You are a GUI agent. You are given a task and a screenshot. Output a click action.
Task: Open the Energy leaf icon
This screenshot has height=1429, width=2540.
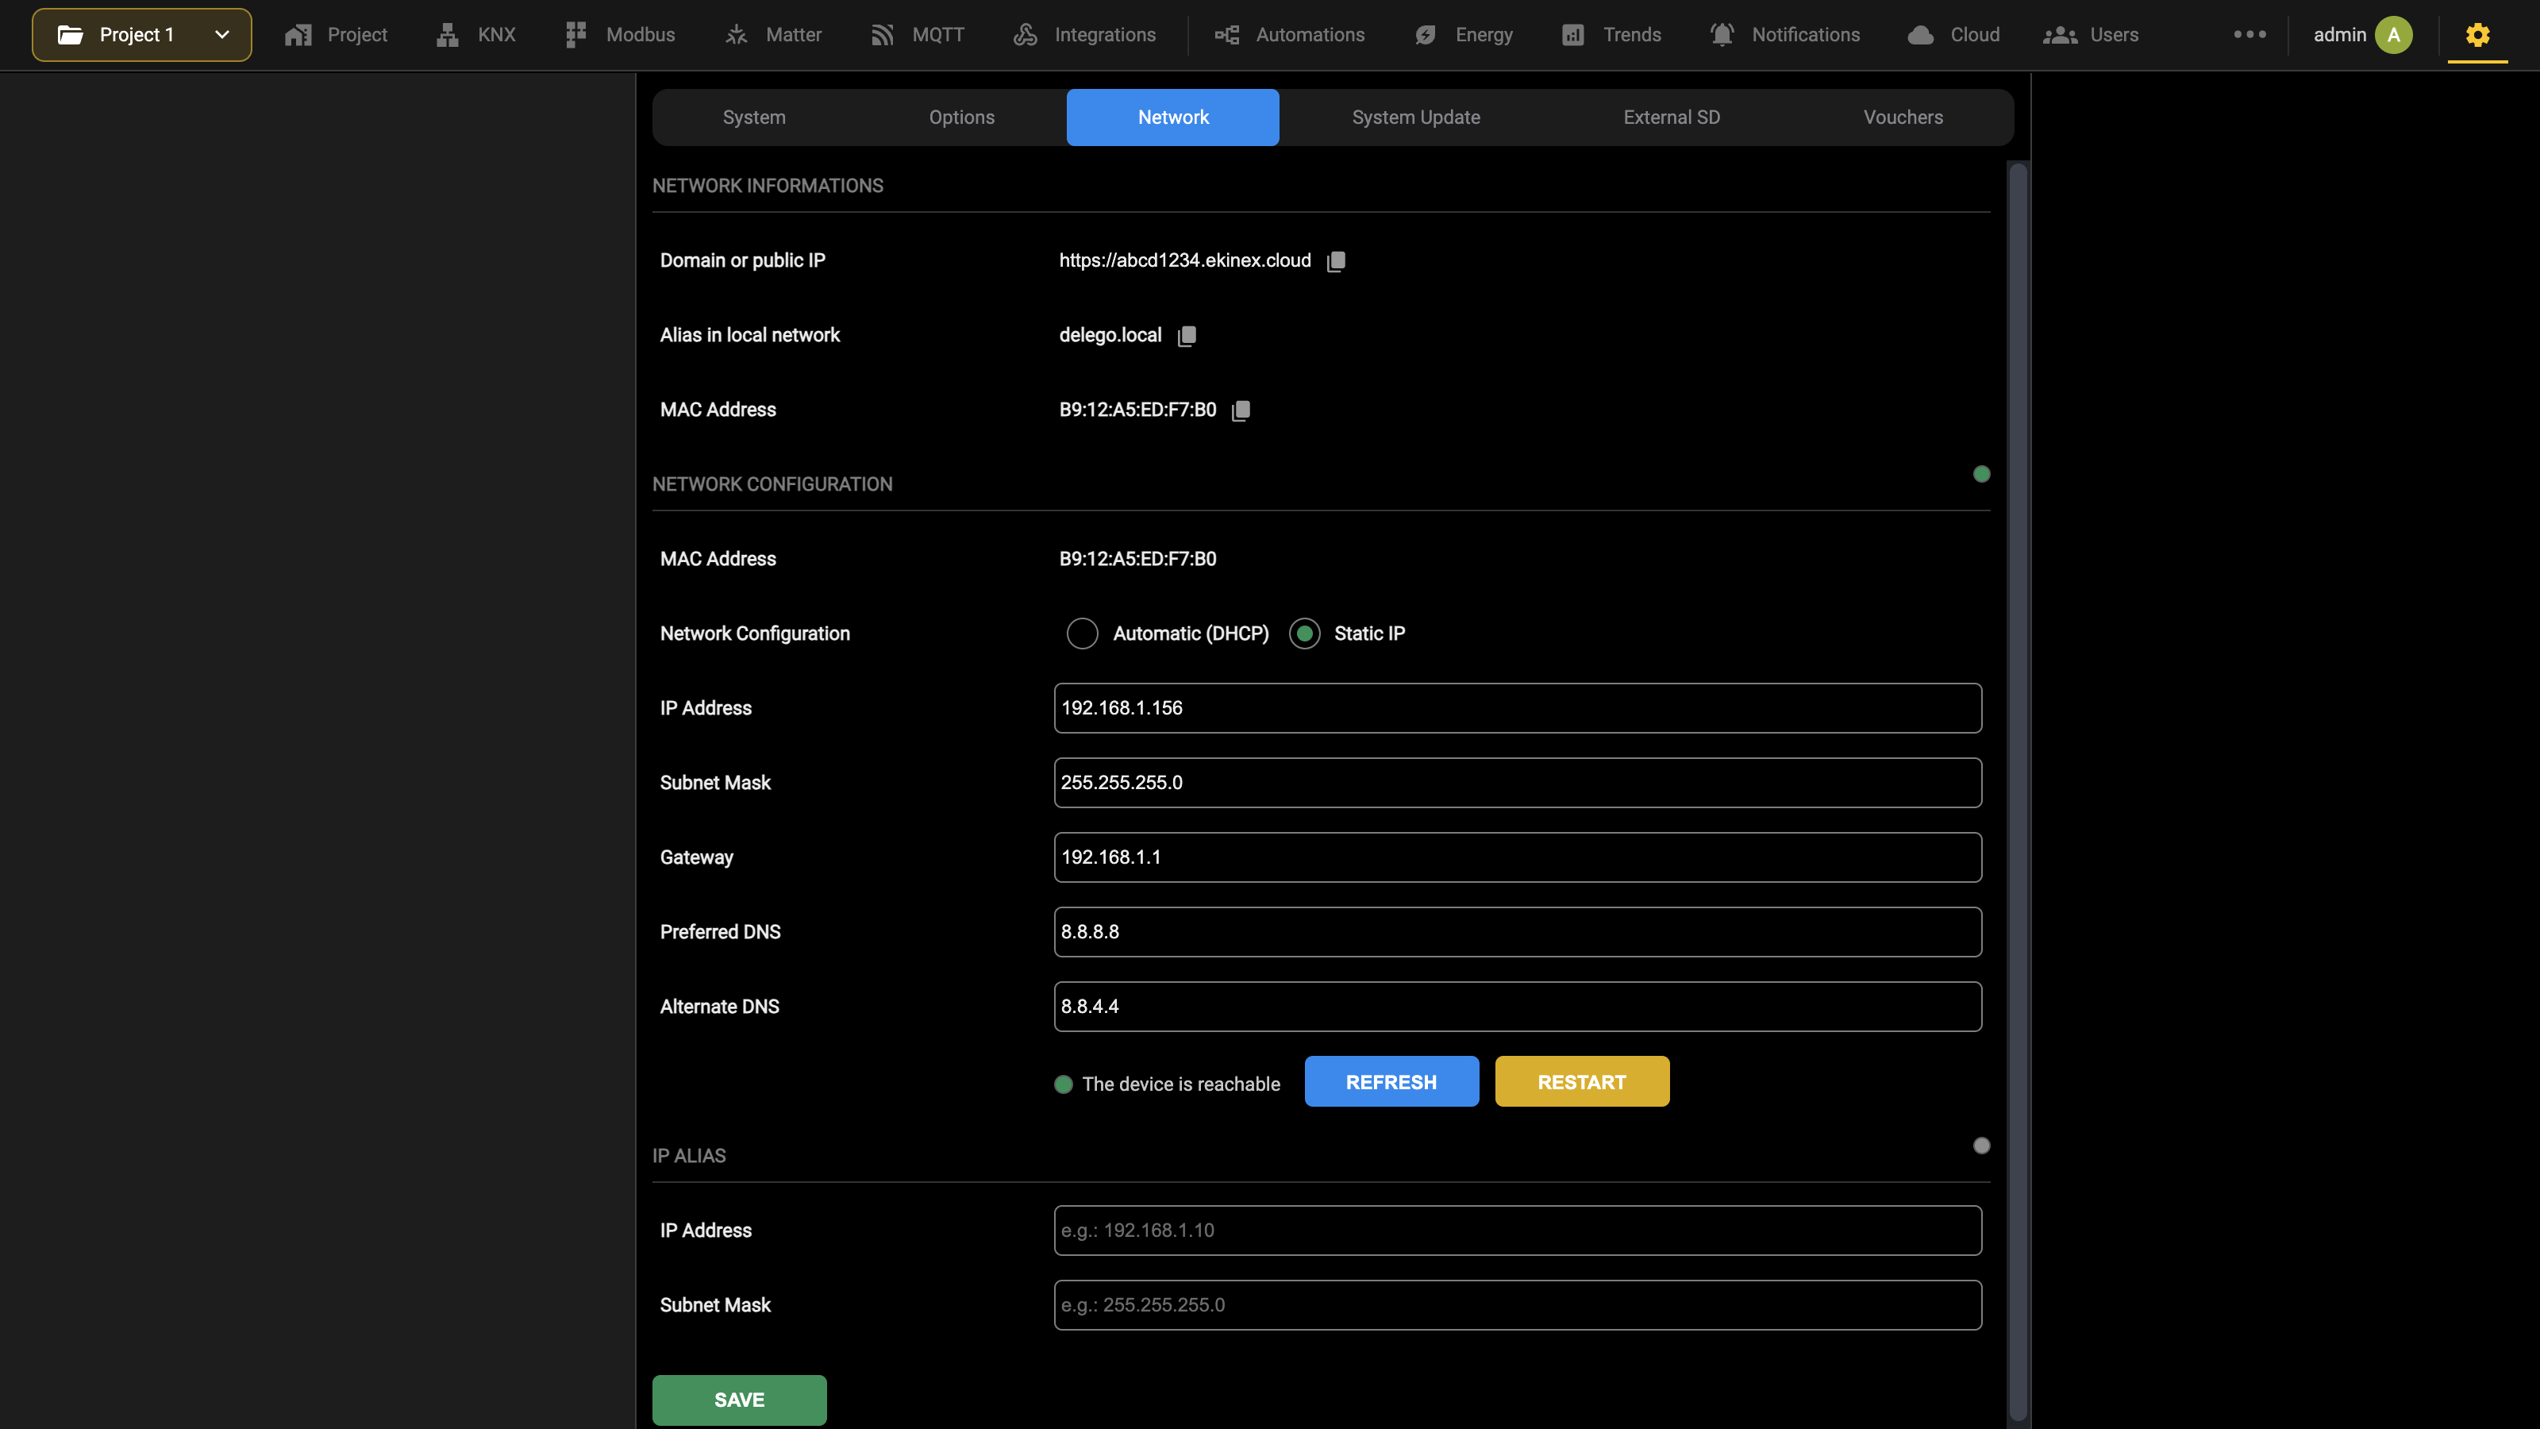1426,36
